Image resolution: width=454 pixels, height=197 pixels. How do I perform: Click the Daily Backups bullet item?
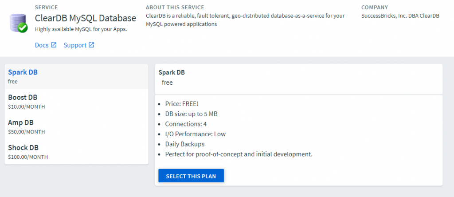tap(185, 144)
